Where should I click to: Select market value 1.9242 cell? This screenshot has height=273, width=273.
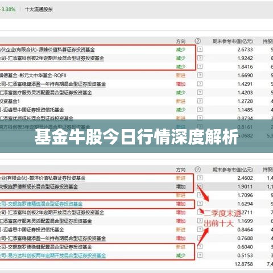pyautogui.click(x=245, y=58)
